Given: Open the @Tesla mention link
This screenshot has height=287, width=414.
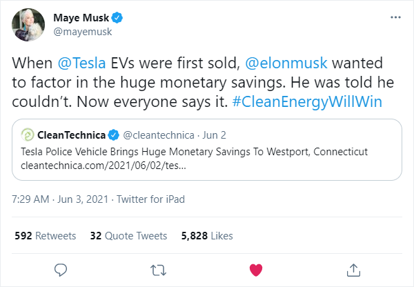Looking at the screenshot, I should tap(81, 63).
